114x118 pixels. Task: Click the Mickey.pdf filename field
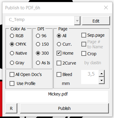[57, 97]
